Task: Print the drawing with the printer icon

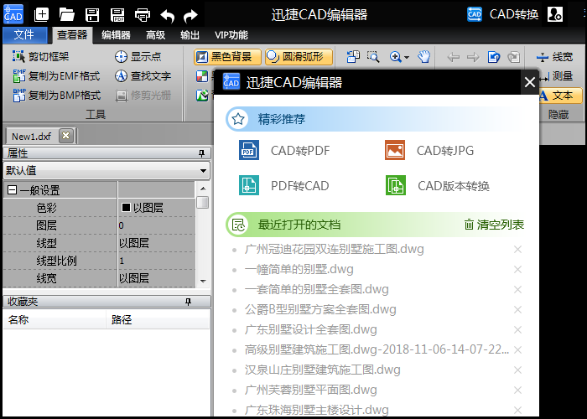Action: click(143, 15)
